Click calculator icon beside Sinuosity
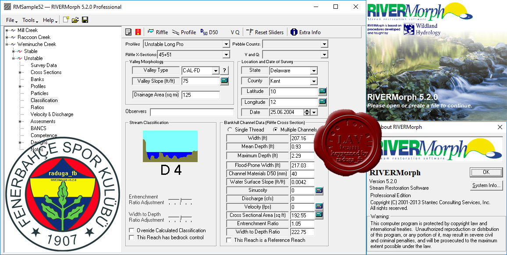Viewport: 507px width, 255px height. [x=319, y=190]
